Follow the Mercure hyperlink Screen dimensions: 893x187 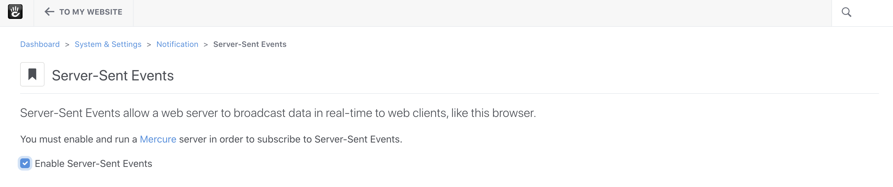(x=158, y=139)
